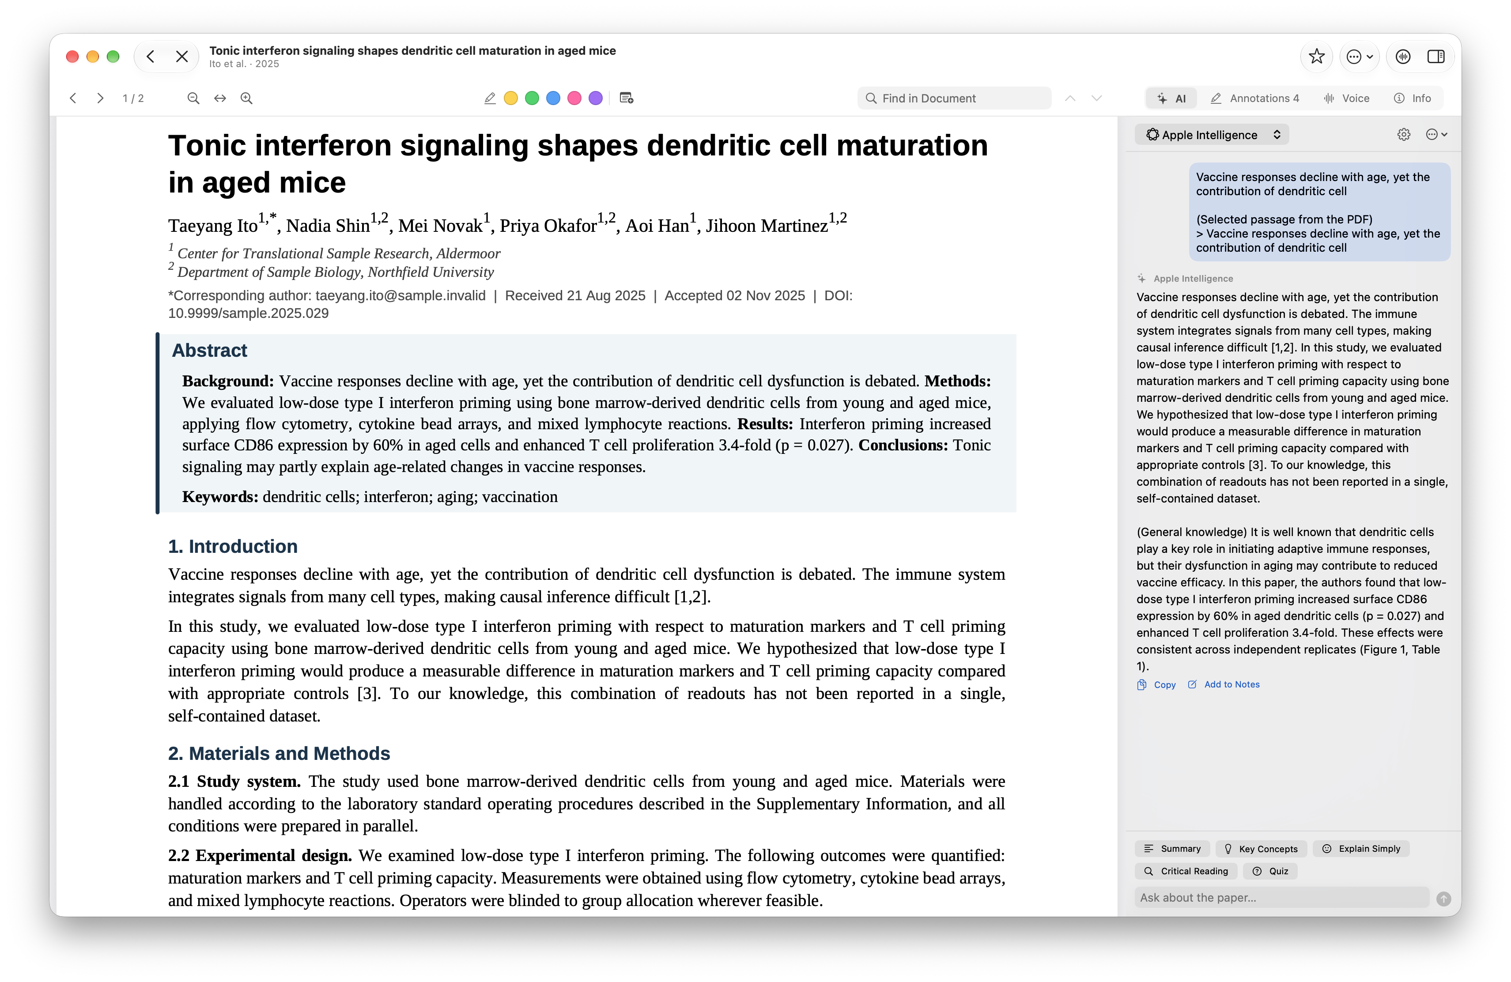1511x982 pixels.
Task: Close the paper with the X icon
Action: click(x=181, y=57)
